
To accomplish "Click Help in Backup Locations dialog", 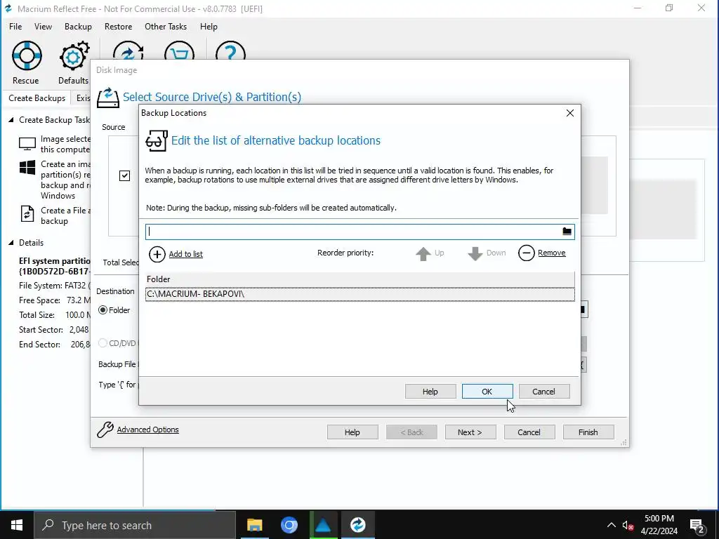I will click(430, 392).
